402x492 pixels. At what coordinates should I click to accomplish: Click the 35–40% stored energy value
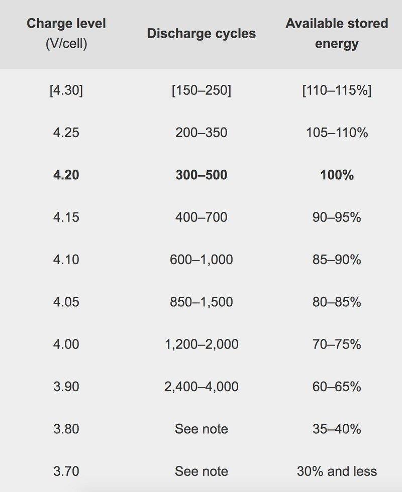(x=337, y=429)
